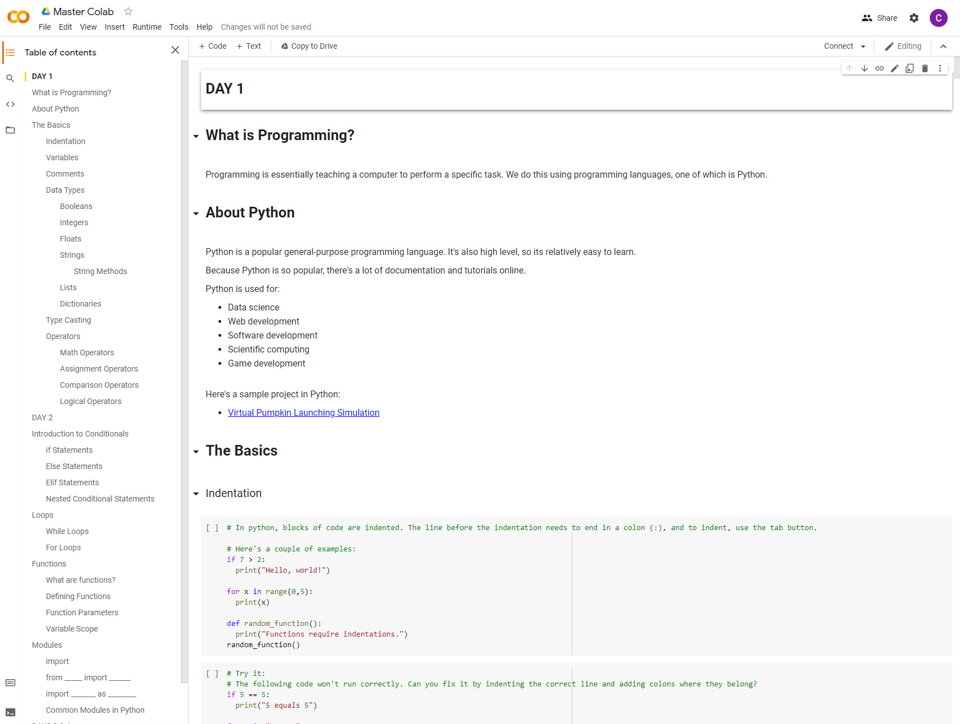
Task: Collapse the About Python section
Action: click(196, 214)
